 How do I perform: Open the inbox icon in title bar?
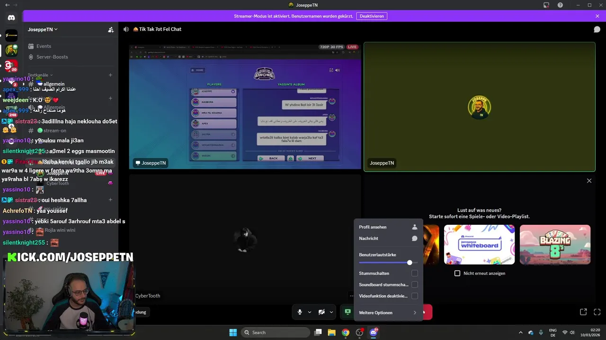(546, 5)
